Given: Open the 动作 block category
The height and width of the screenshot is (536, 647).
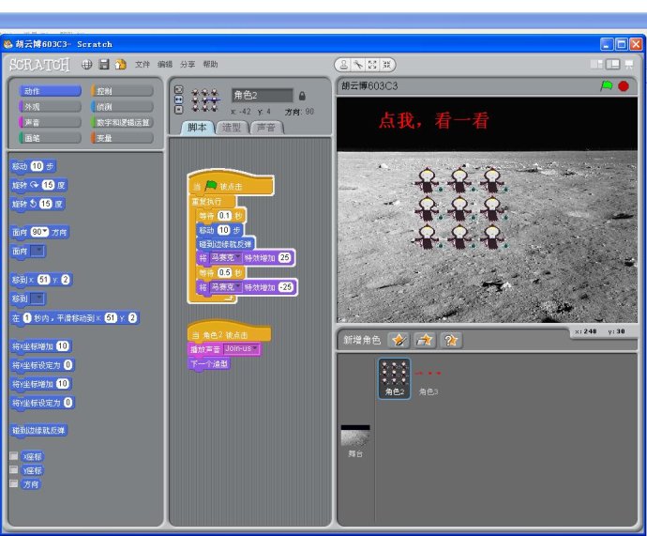Looking at the screenshot, I should [x=50, y=91].
